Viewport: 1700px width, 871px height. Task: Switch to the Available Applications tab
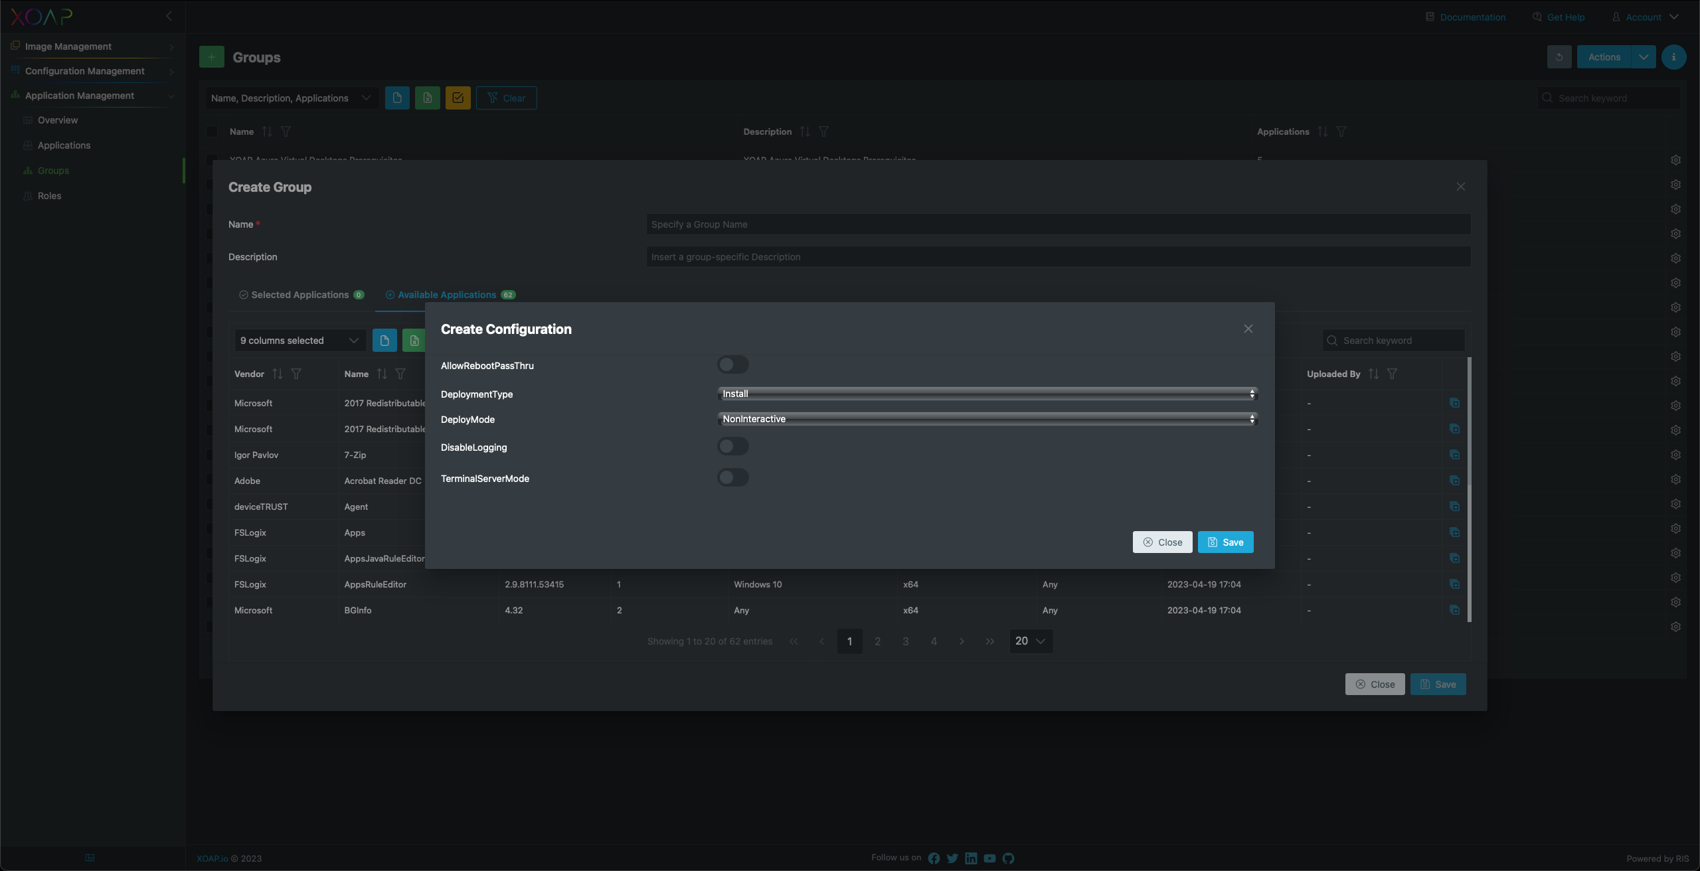[450, 295]
